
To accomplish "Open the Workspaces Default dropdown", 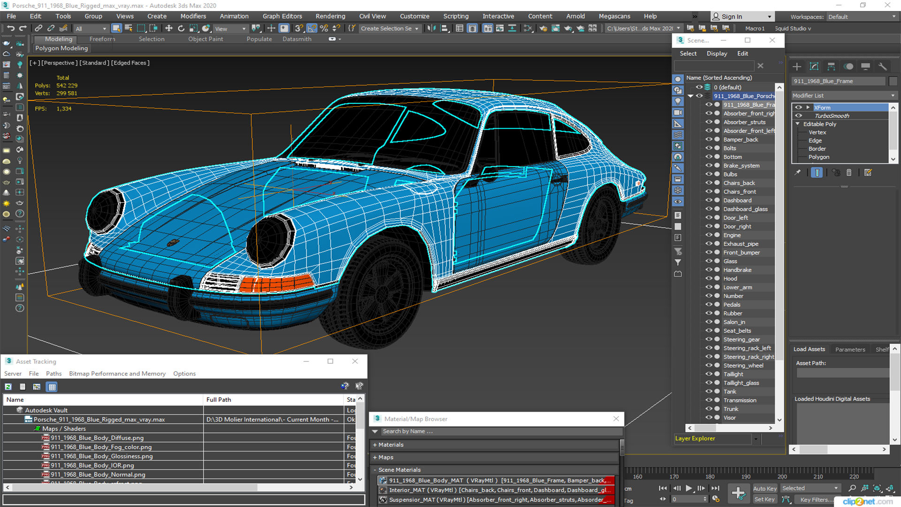I will click(x=862, y=16).
